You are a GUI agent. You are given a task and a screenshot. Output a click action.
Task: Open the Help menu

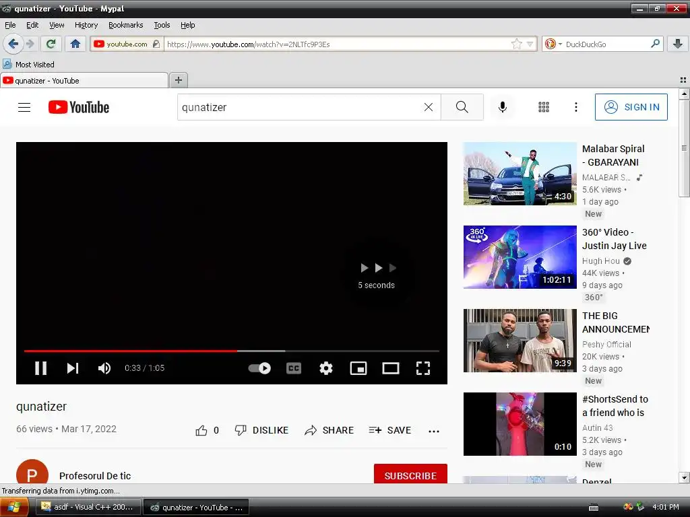tap(187, 25)
